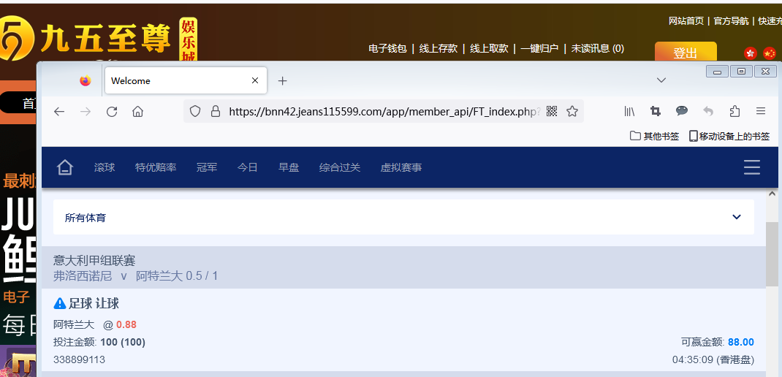Click 线上存款 in background site header
The height and width of the screenshot is (377, 782).
pos(439,48)
